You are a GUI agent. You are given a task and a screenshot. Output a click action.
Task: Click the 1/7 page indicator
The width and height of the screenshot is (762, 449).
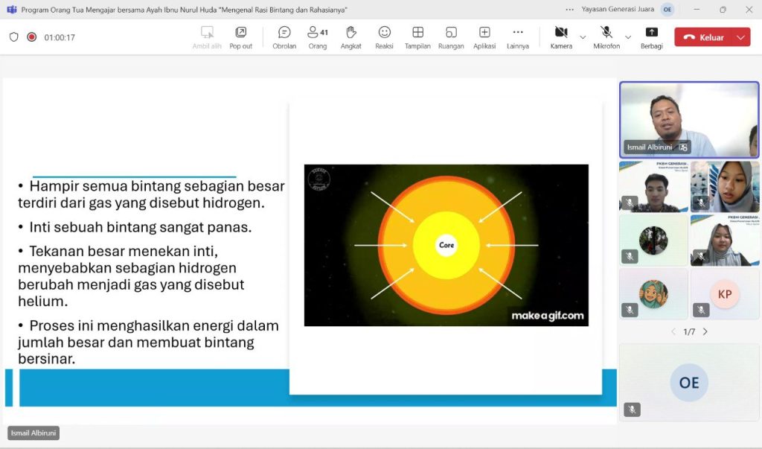tap(689, 332)
